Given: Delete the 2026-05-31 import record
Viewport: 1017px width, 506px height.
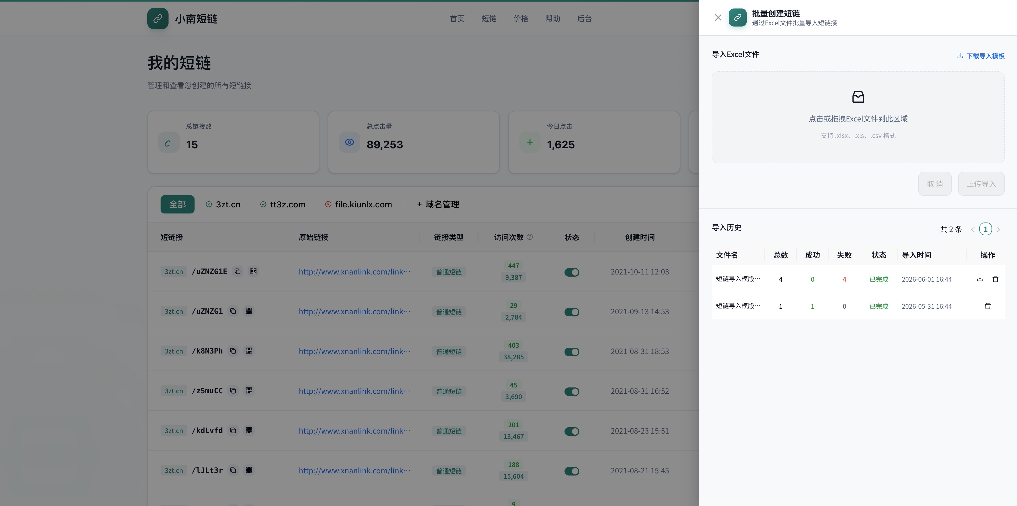Looking at the screenshot, I should pyautogui.click(x=987, y=306).
